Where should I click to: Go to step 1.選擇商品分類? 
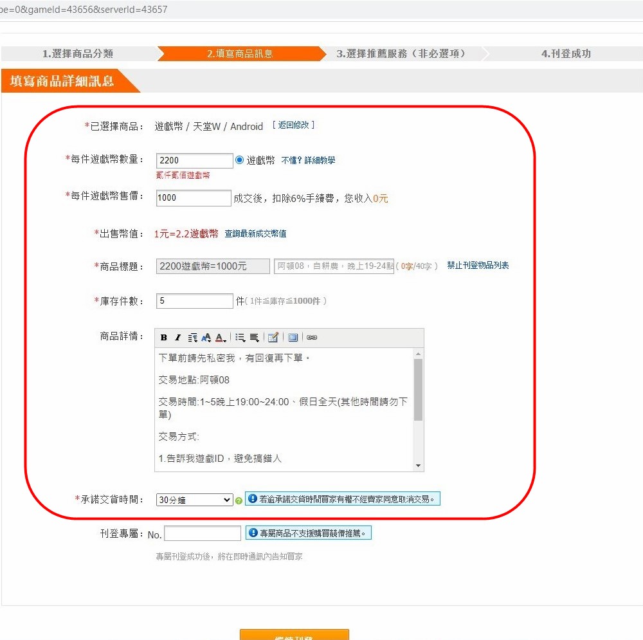click(78, 54)
